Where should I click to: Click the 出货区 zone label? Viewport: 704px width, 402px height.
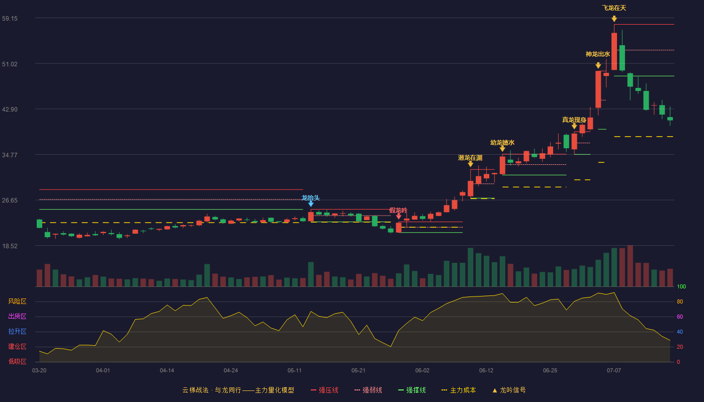18,317
